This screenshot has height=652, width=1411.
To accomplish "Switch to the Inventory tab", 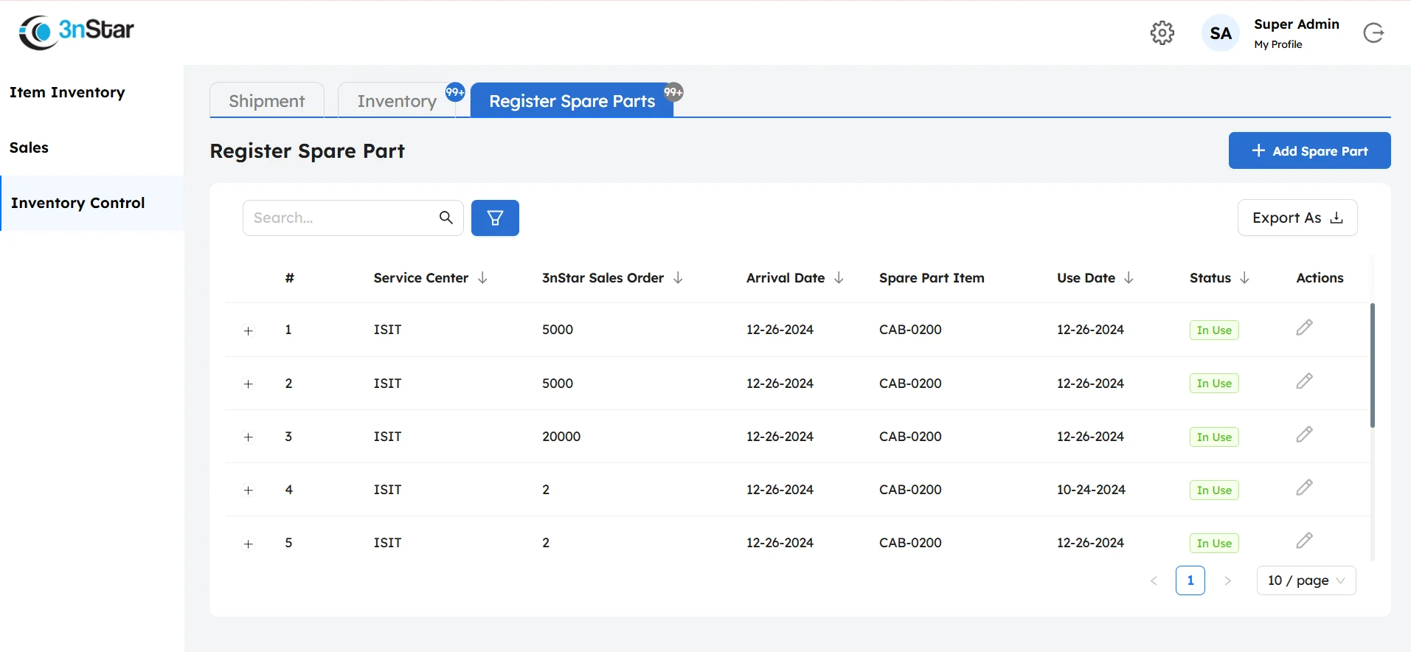I will [397, 101].
